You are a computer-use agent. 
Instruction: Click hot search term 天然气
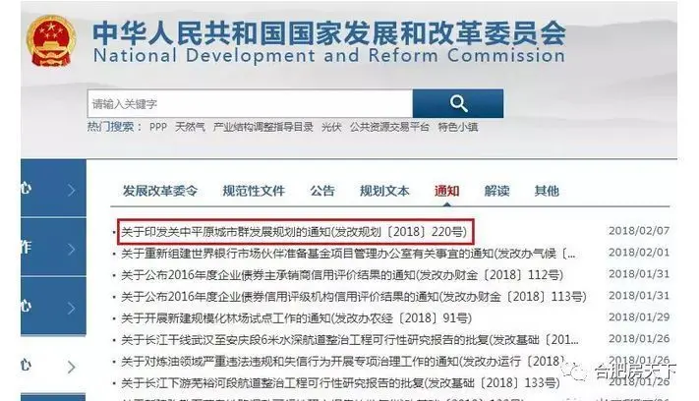[190, 127]
